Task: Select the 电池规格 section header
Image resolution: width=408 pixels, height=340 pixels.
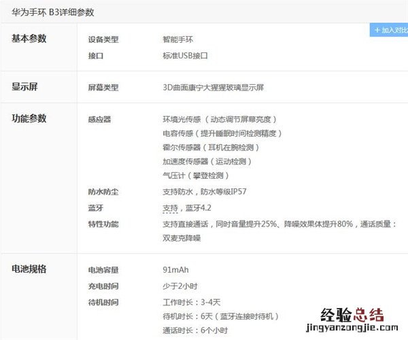Action: point(29,269)
